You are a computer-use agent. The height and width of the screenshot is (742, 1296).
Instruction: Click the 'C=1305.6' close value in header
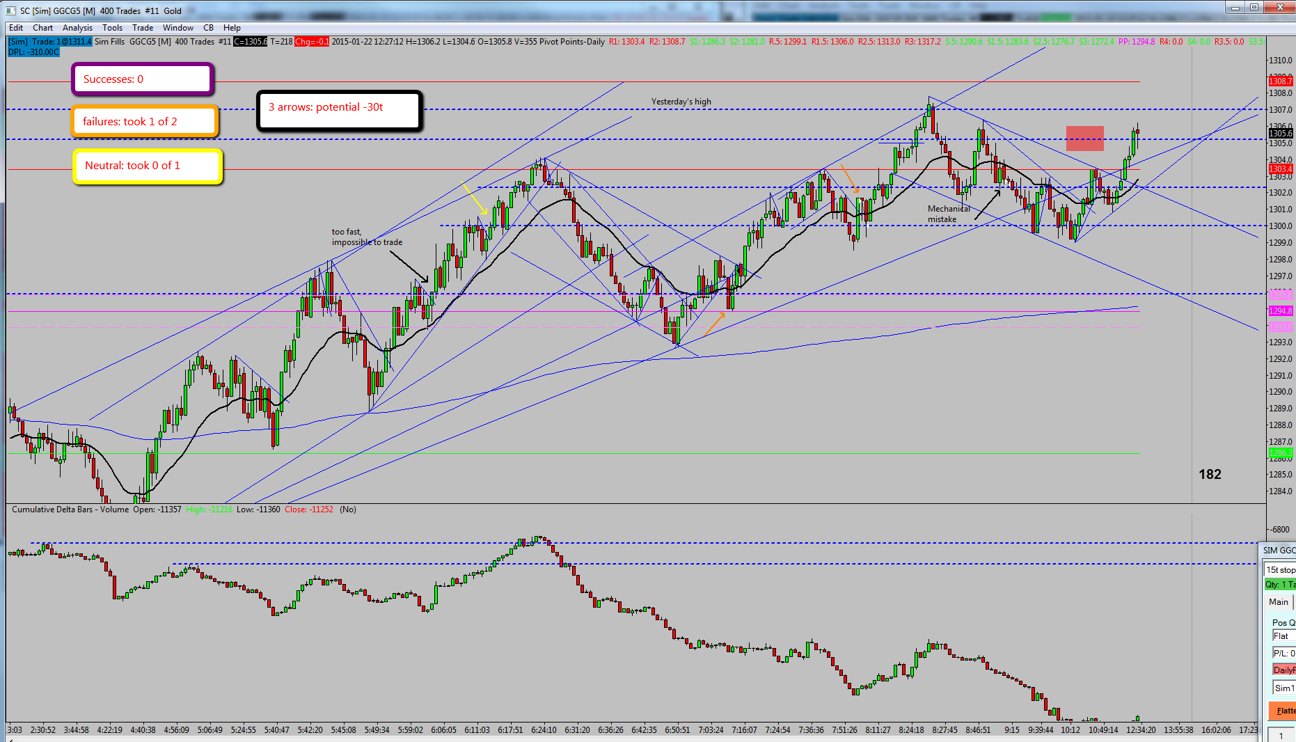(x=250, y=42)
